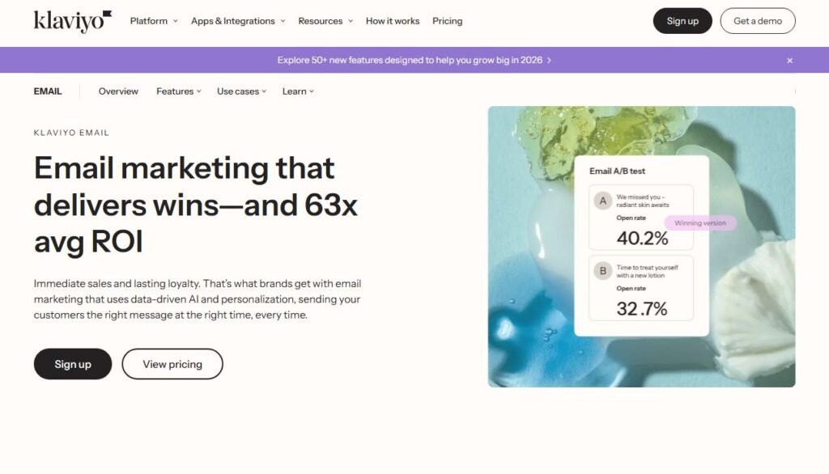The width and height of the screenshot is (829, 474).
Task: Click How it works in the navigation
Action: pos(392,21)
